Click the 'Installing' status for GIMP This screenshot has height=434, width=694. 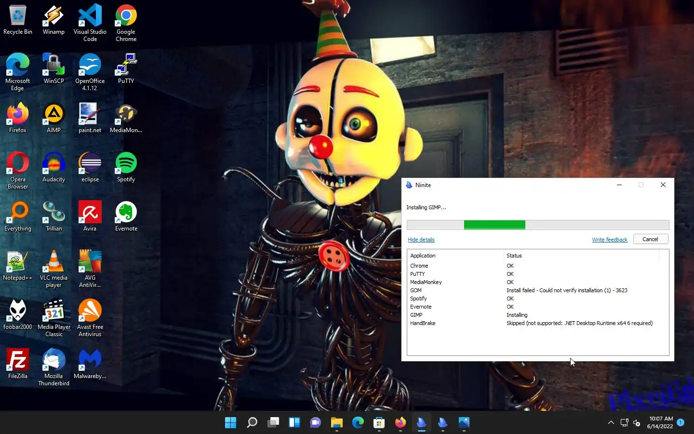tap(517, 315)
